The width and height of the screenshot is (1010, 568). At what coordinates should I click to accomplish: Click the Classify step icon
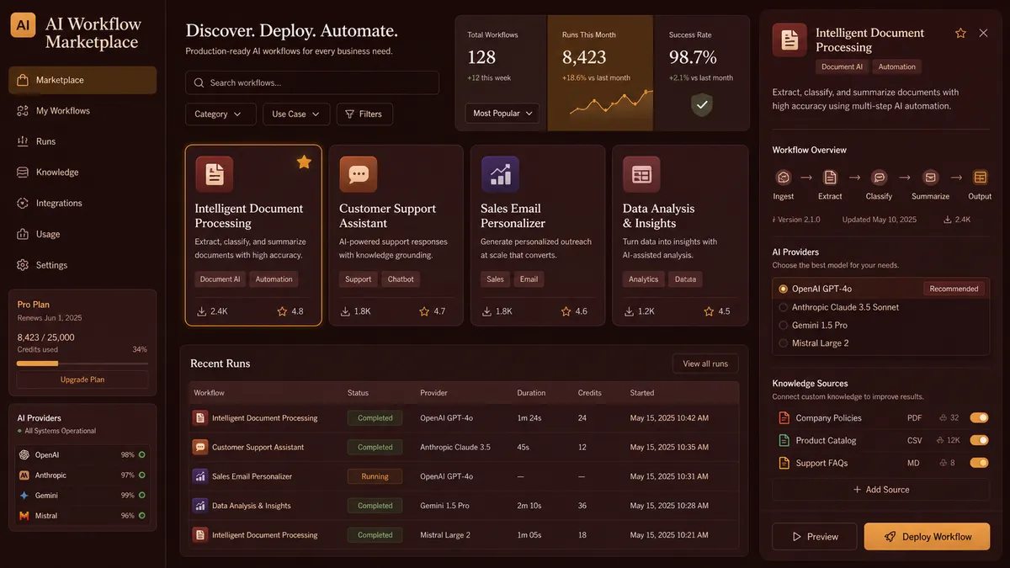coord(879,178)
